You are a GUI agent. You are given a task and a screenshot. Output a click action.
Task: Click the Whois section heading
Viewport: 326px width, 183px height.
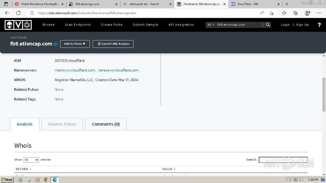23,146
